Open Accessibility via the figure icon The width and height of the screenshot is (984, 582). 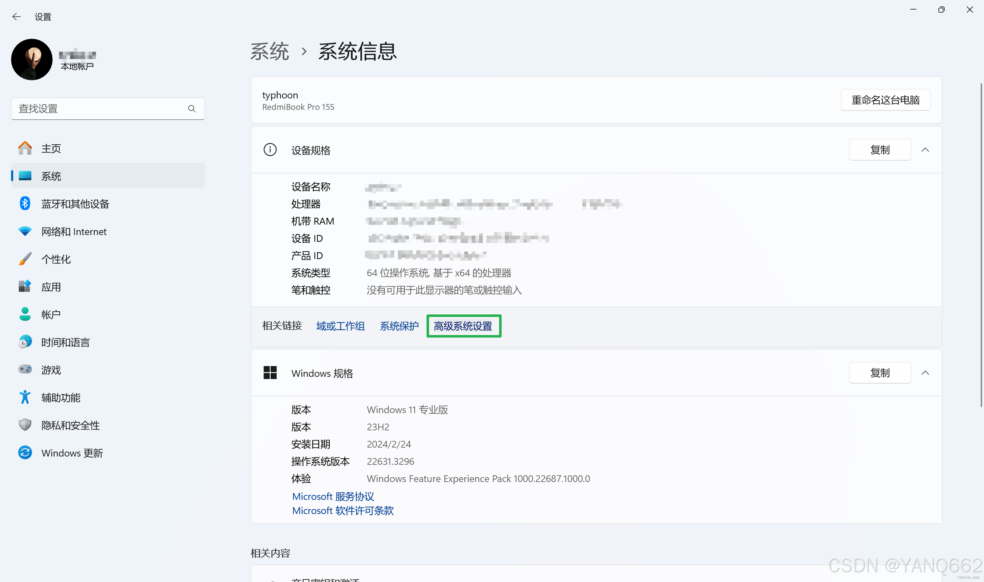25,397
